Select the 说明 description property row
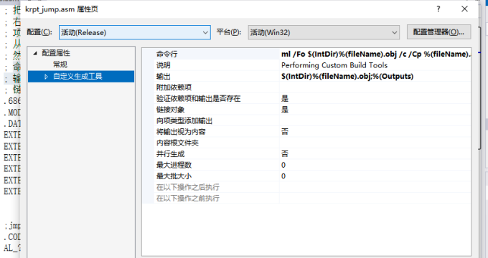 [306, 65]
